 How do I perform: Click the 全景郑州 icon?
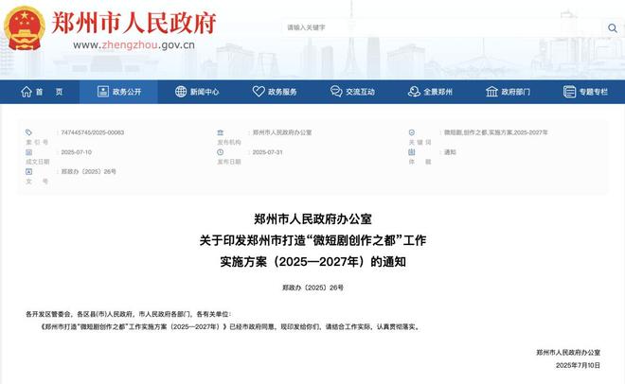414,92
